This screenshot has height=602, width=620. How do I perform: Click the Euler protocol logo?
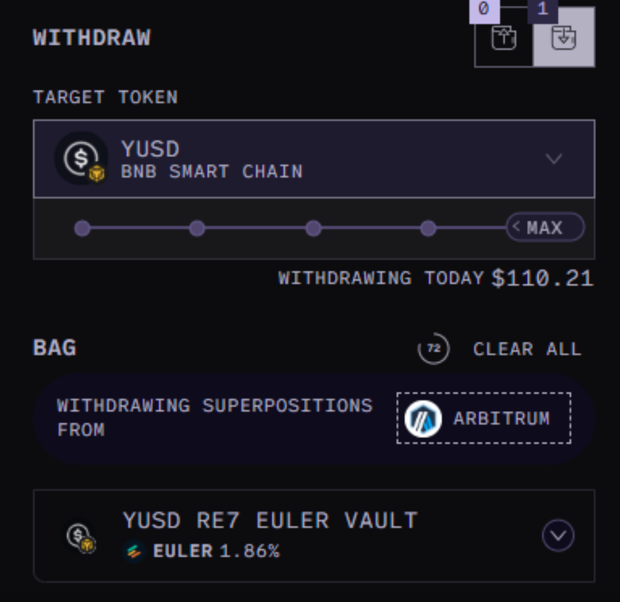click(134, 551)
